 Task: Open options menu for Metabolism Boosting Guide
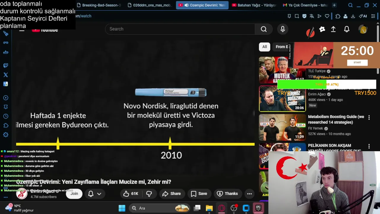click(369, 118)
